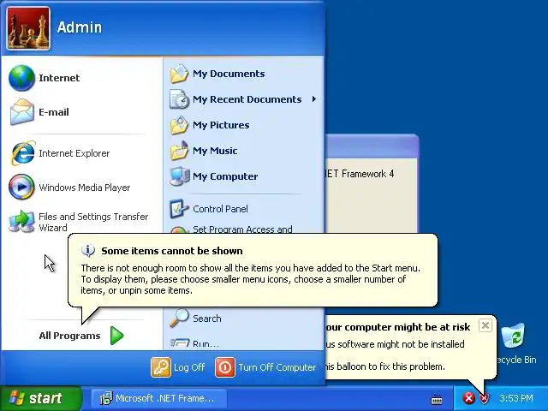Image resolution: width=548 pixels, height=411 pixels.
Task: Click the Admin user name text
Action: pos(80,27)
